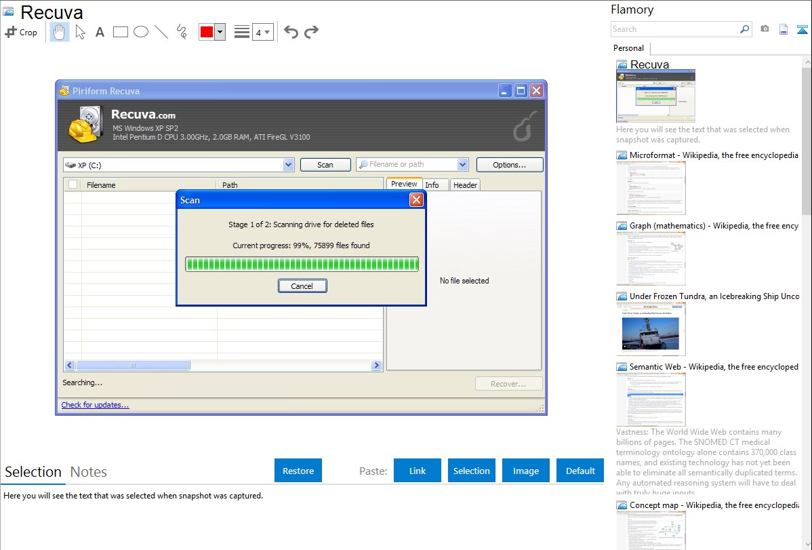
Task: Select the straight line tool
Action: pos(161,32)
